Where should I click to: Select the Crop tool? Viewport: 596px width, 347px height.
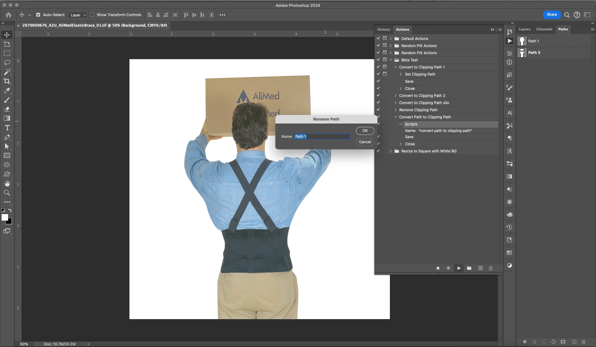pyautogui.click(x=7, y=81)
